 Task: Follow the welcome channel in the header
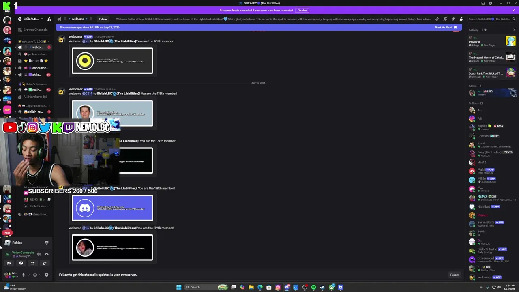pos(103,19)
